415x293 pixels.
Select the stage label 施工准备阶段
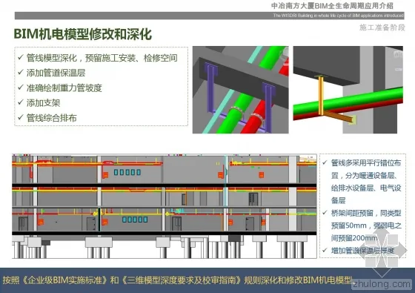pos(382,27)
